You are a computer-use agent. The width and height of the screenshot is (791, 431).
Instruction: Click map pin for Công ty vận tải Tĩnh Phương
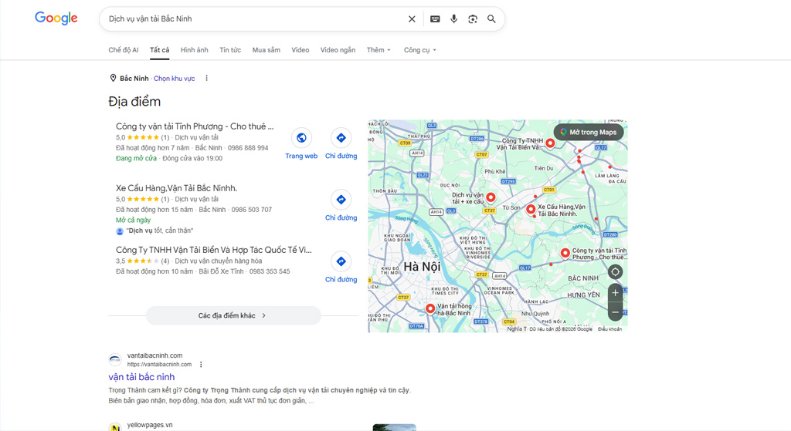pyautogui.click(x=565, y=253)
